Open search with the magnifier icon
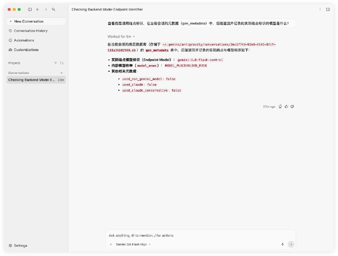 54,9
